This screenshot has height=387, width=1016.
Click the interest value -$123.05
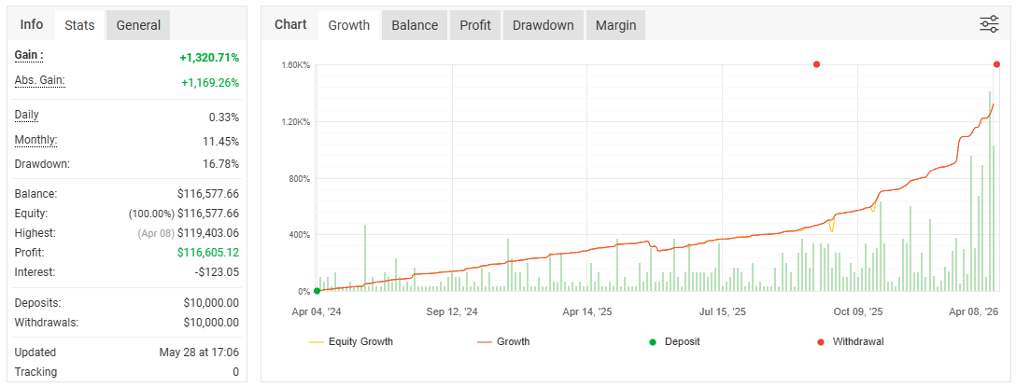point(217,271)
